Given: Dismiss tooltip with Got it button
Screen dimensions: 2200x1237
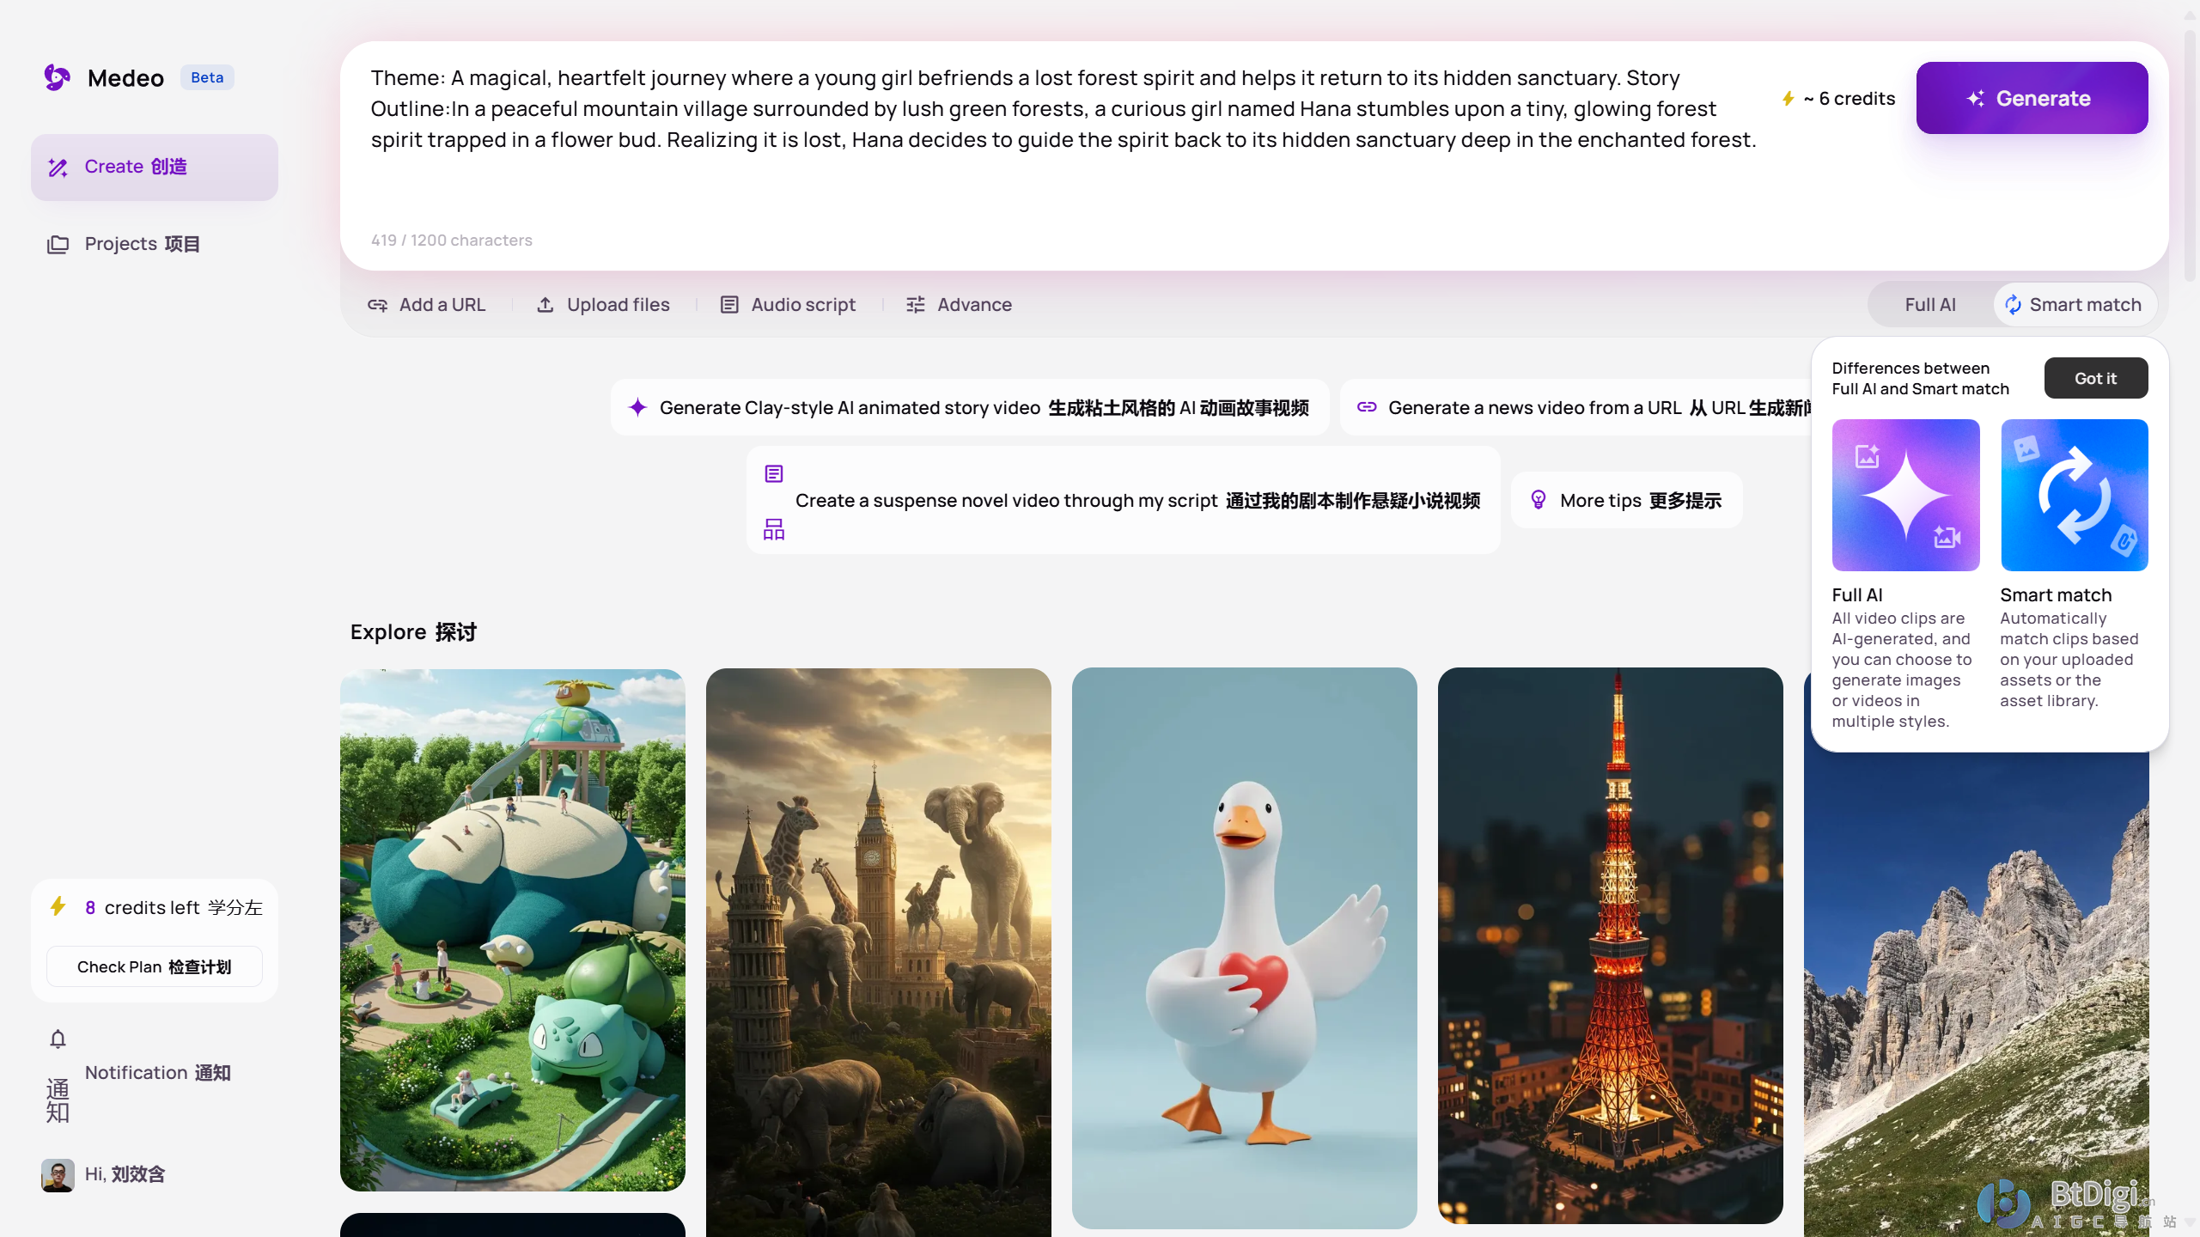Looking at the screenshot, I should pyautogui.click(x=2094, y=378).
